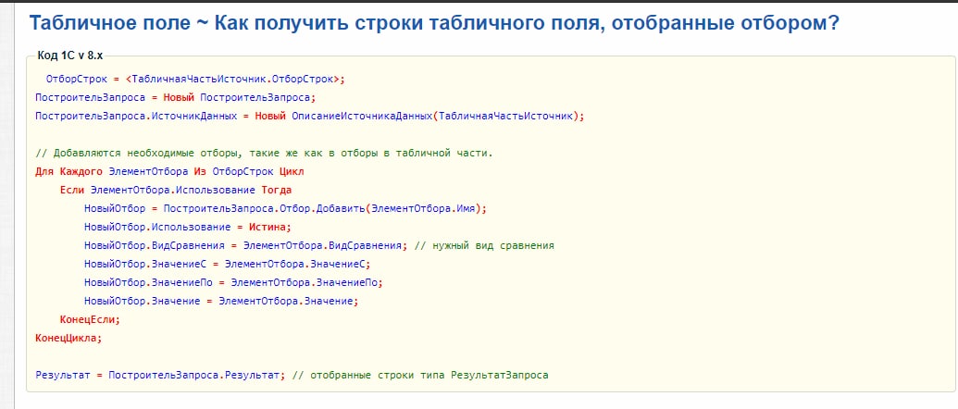
Task: Click the line 'НовыйОтбор.ЗначениеПо = ЭлементОтбора.ЗначениеПо;'
Action: [x=233, y=282]
